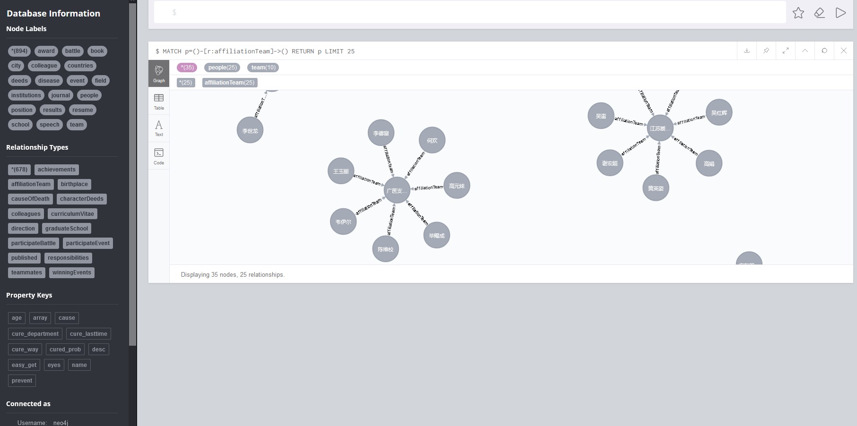Close the result frame
Viewport: 857px width, 426px height.
(x=844, y=51)
